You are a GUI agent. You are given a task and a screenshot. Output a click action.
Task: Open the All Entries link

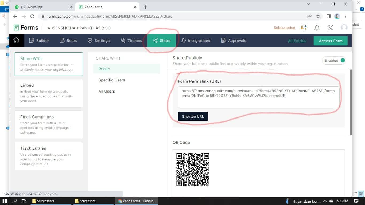pos(297,41)
